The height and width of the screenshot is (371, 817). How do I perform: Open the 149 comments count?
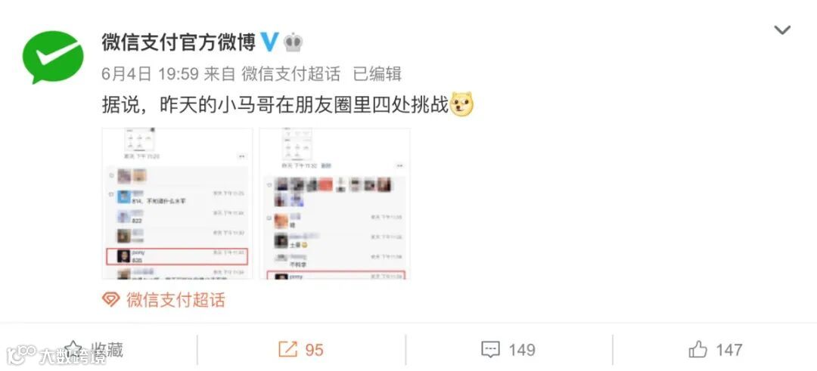coord(521,350)
